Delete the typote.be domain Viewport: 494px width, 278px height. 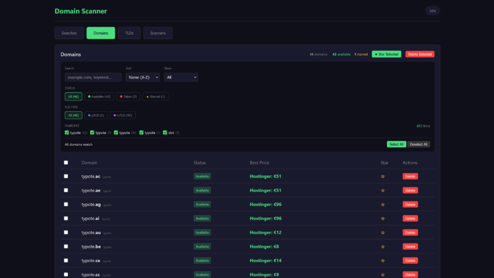pos(410,246)
